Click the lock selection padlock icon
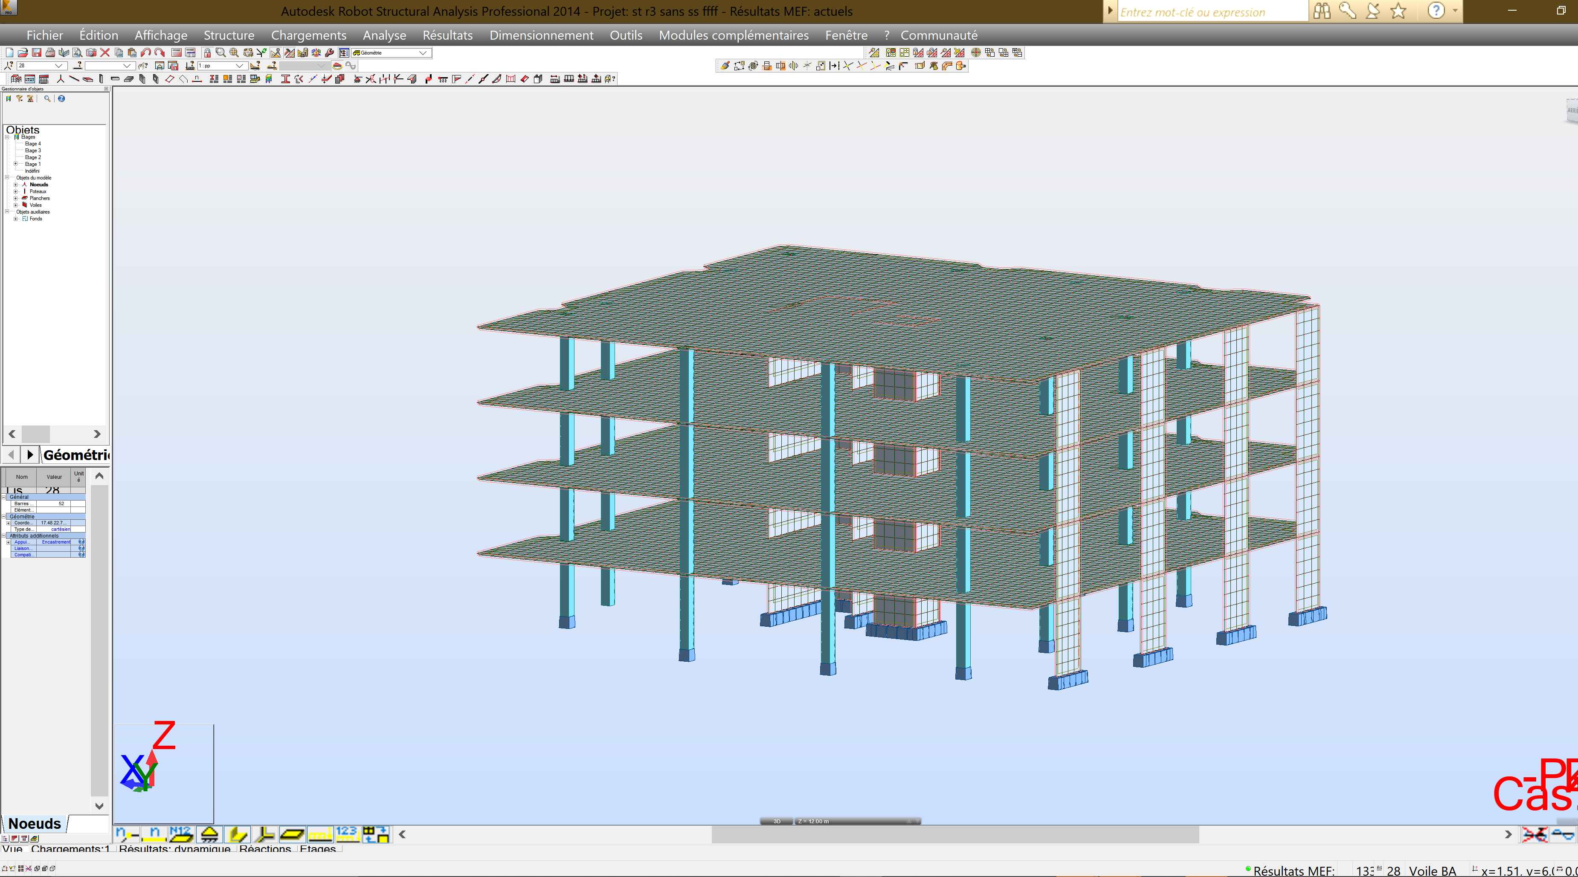1578x877 pixels. pos(207,53)
